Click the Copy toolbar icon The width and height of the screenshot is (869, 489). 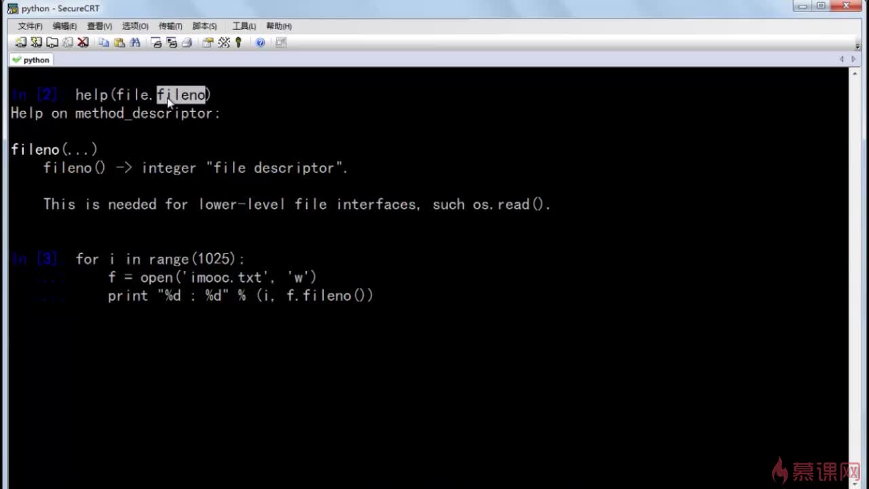click(104, 42)
